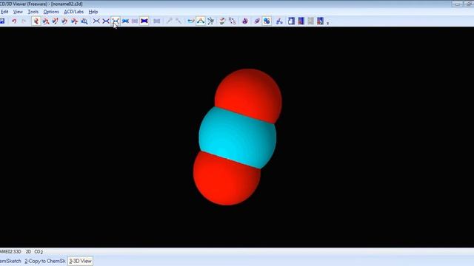Click the greyed panel icon beside the gradient
Image resolution: width=474 pixels, height=266 pixels.
coord(311,21)
